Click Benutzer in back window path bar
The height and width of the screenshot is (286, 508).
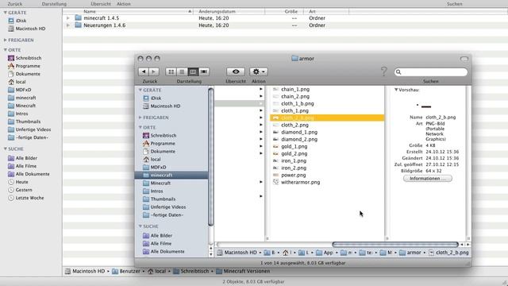[x=126, y=271]
